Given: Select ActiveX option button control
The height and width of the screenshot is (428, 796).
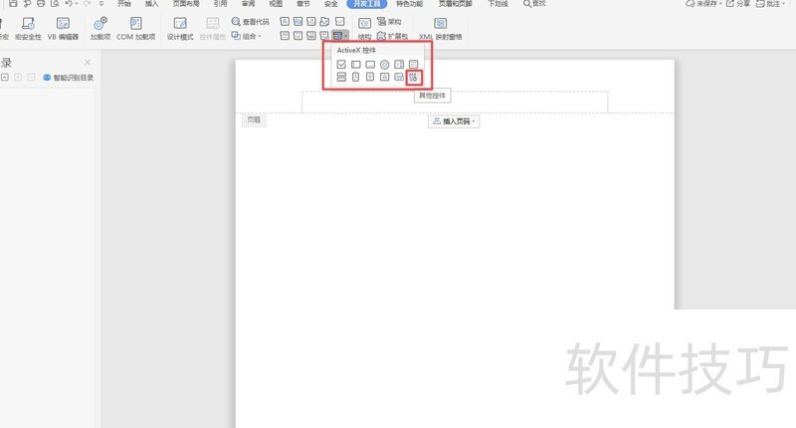Looking at the screenshot, I should (385, 65).
